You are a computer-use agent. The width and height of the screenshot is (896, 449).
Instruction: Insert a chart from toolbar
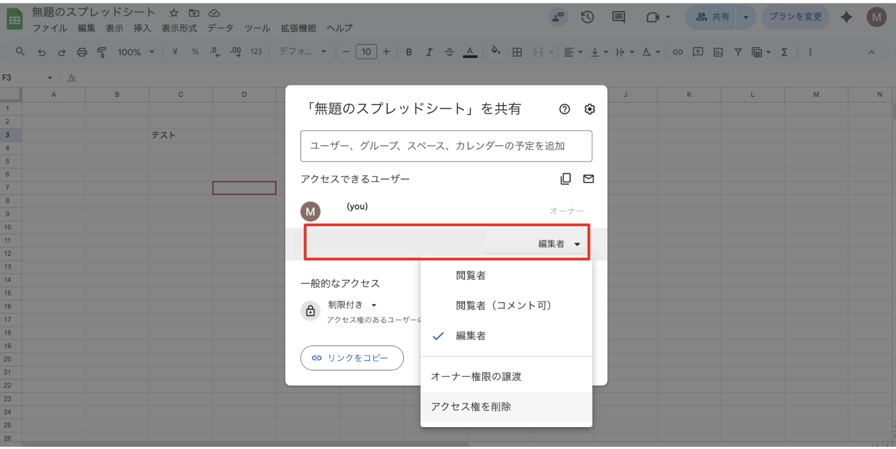pyautogui.click(x=718, y=52)
